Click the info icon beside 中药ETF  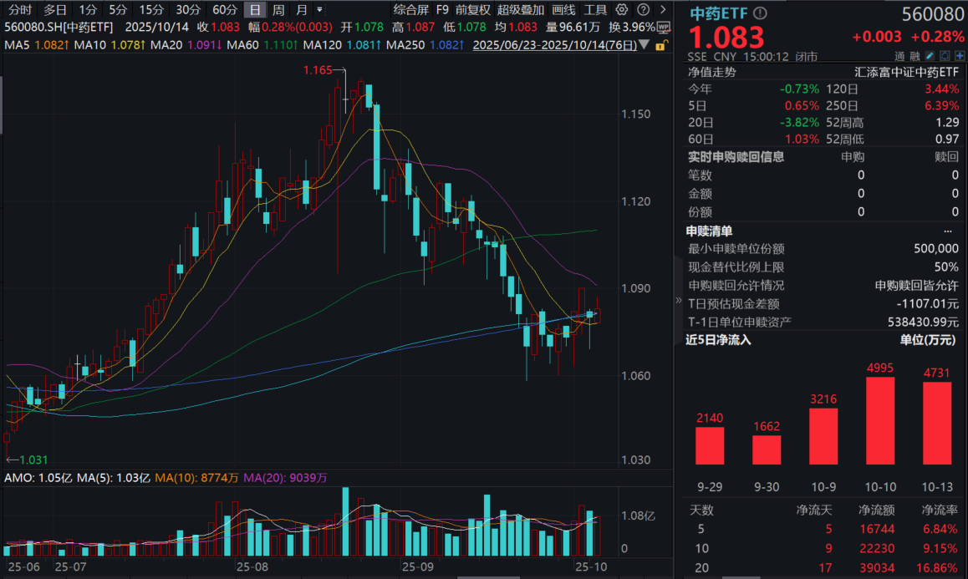759,14
